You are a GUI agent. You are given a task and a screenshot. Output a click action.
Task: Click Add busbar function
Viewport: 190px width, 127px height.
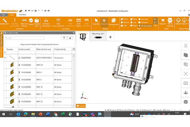click(x=79, y=23)
